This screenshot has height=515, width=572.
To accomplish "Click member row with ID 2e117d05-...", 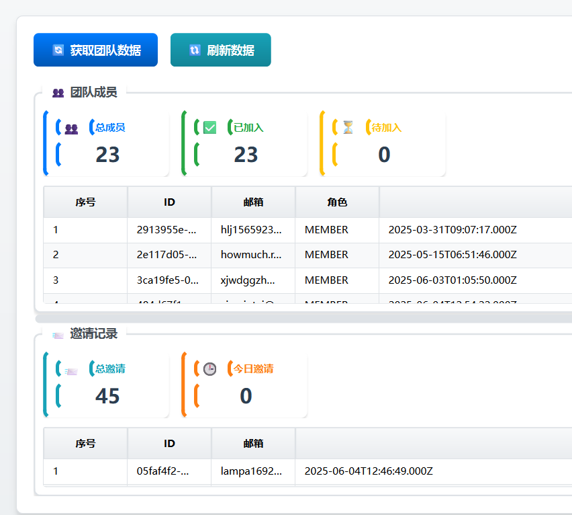I will click(x=307, y=255).
